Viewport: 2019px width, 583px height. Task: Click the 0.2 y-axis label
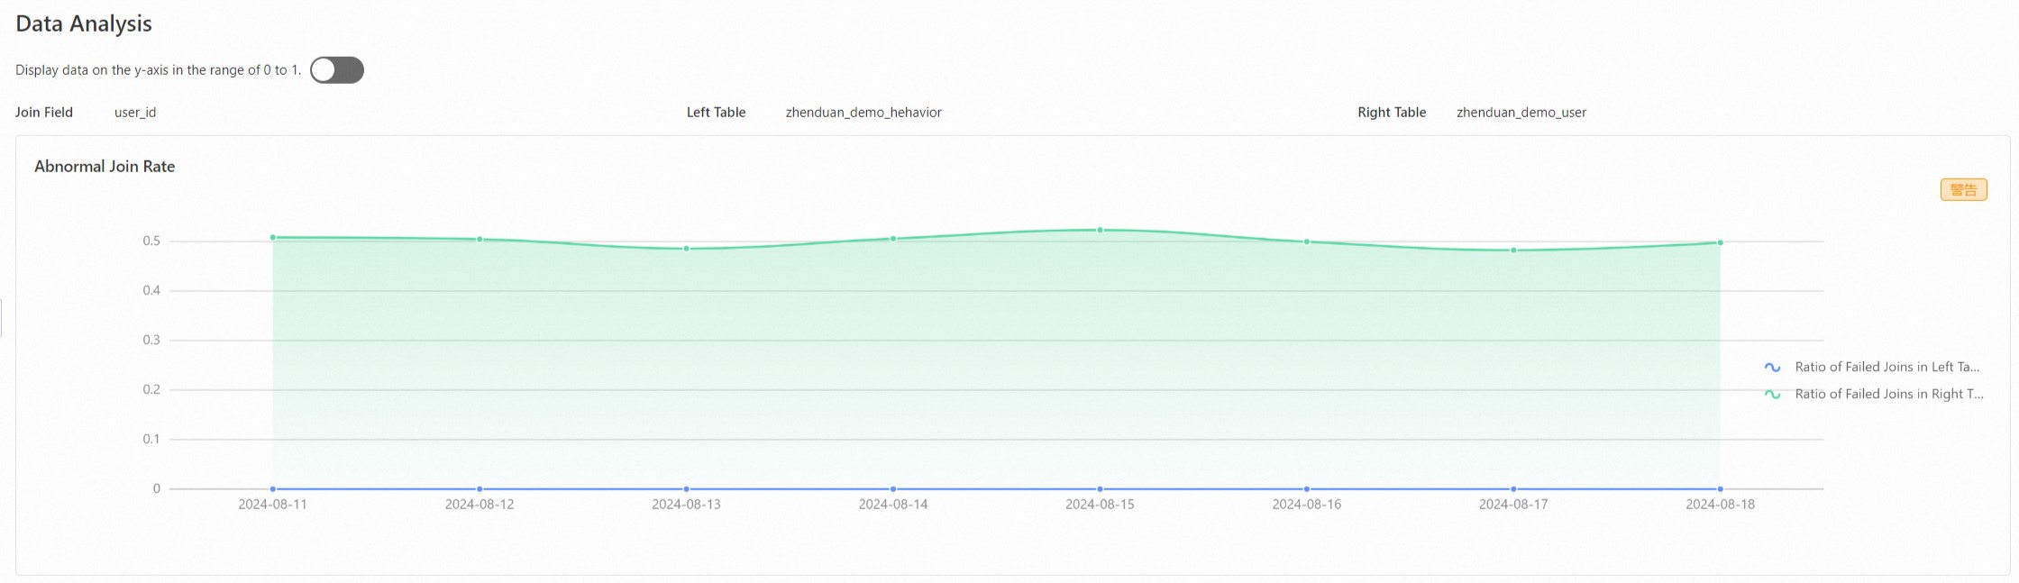coord(151,389)
